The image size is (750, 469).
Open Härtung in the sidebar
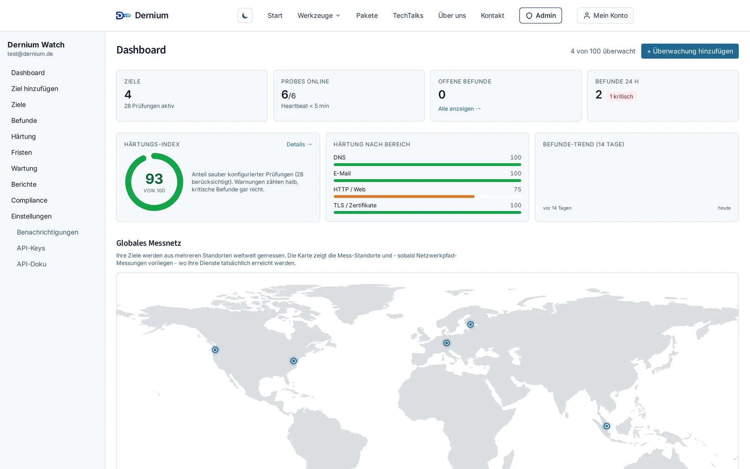23,136
